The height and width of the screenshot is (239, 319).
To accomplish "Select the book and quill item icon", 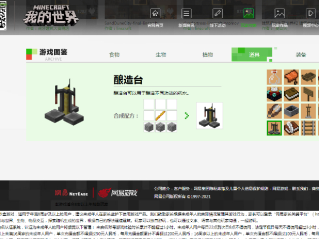I will point(291,128).
